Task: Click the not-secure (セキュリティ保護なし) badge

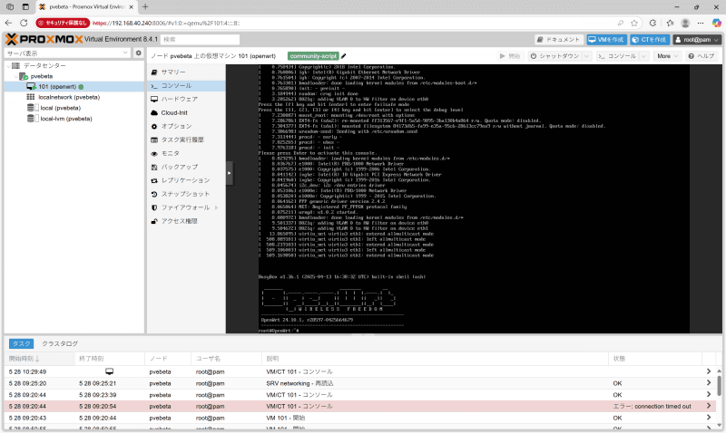Action: pos(63,24)
